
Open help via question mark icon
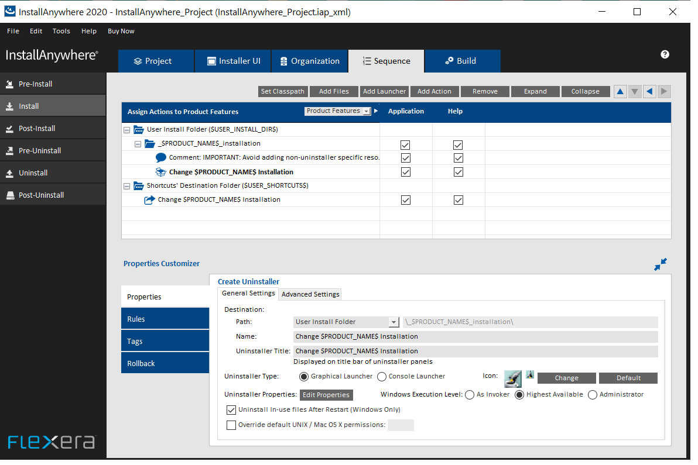665,54
